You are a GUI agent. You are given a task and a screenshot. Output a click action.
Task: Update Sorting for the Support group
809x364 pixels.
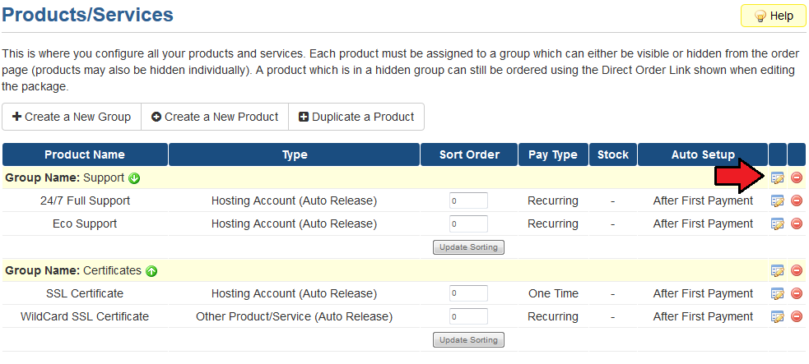tap(468, 247)
